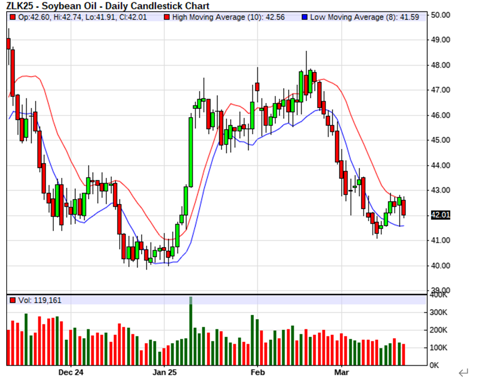Select the Mar date axis label

pyautogui.click(x=341, y=372)
